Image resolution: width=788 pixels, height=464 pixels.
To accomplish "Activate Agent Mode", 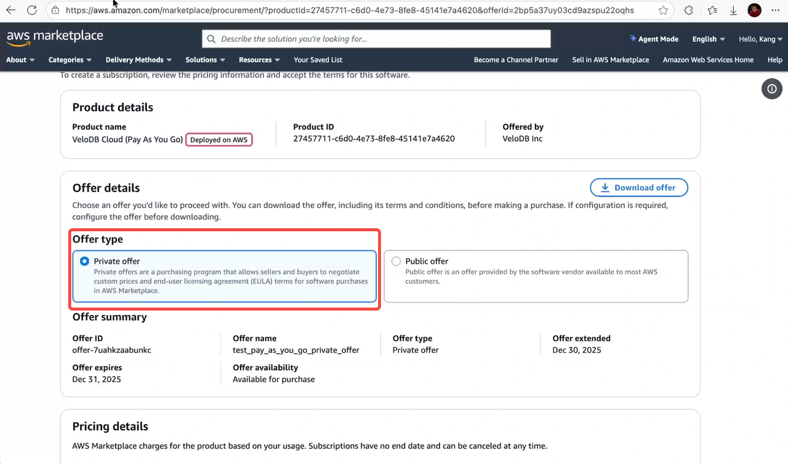I will (654, 39).
